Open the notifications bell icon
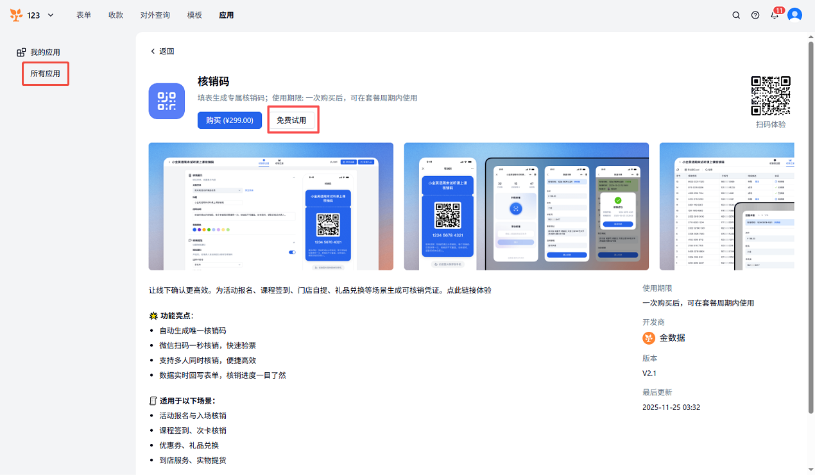The height and width of the screenshot is (476, 815). pos(775,15)
